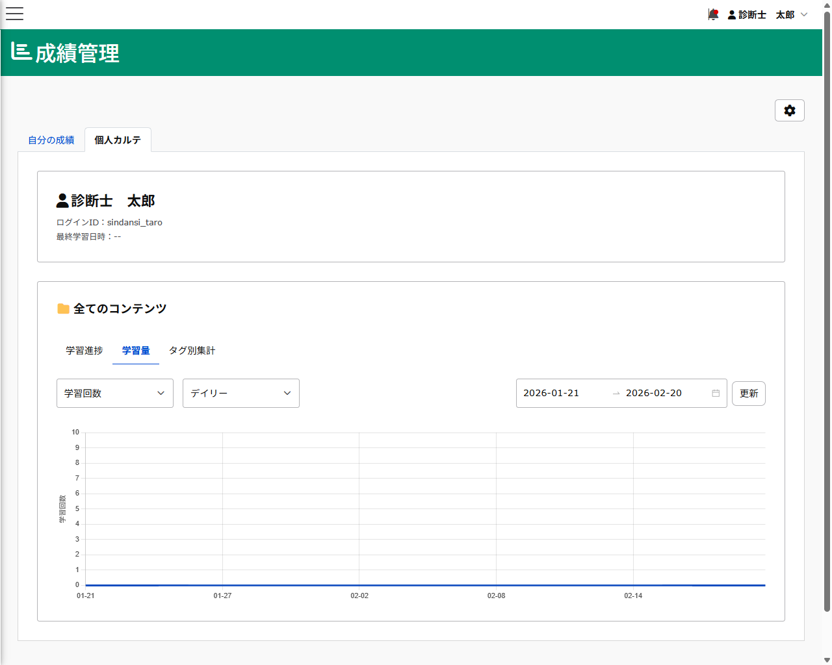Open the 学習回数 dropdown
The height and width of the screenshot is (665, 832).
click(x=114, y=393)
